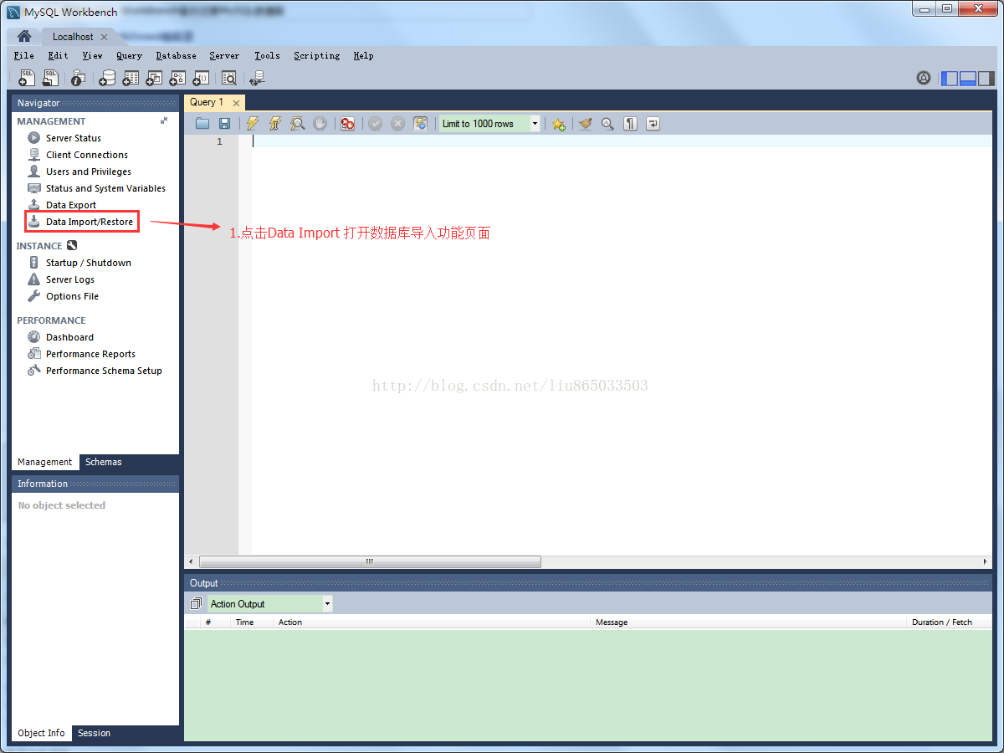Stop query execution hand icon
Screen dimensions: 1004x753
(320, 124)
